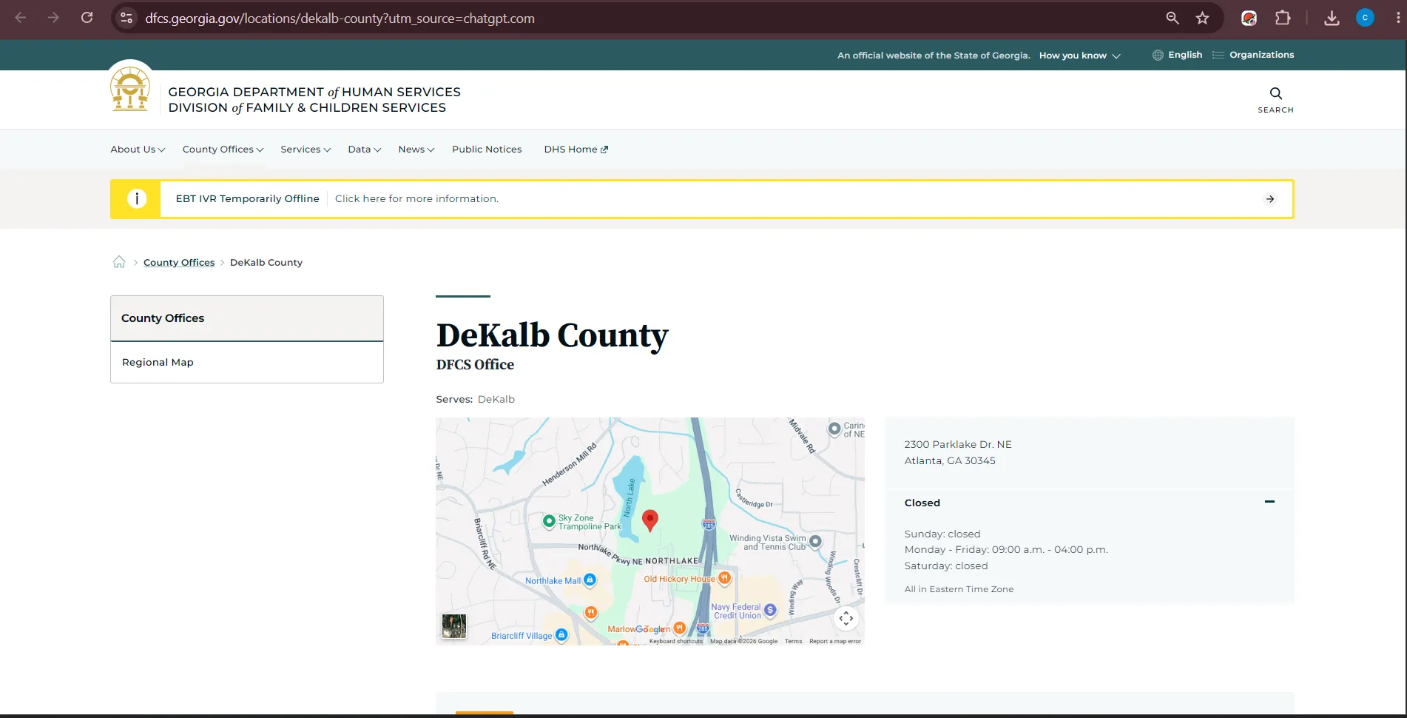Click Winding Vista Swim and Tennis Club marker
This screenshot has height=718, width=1407.
coord(815,541)
